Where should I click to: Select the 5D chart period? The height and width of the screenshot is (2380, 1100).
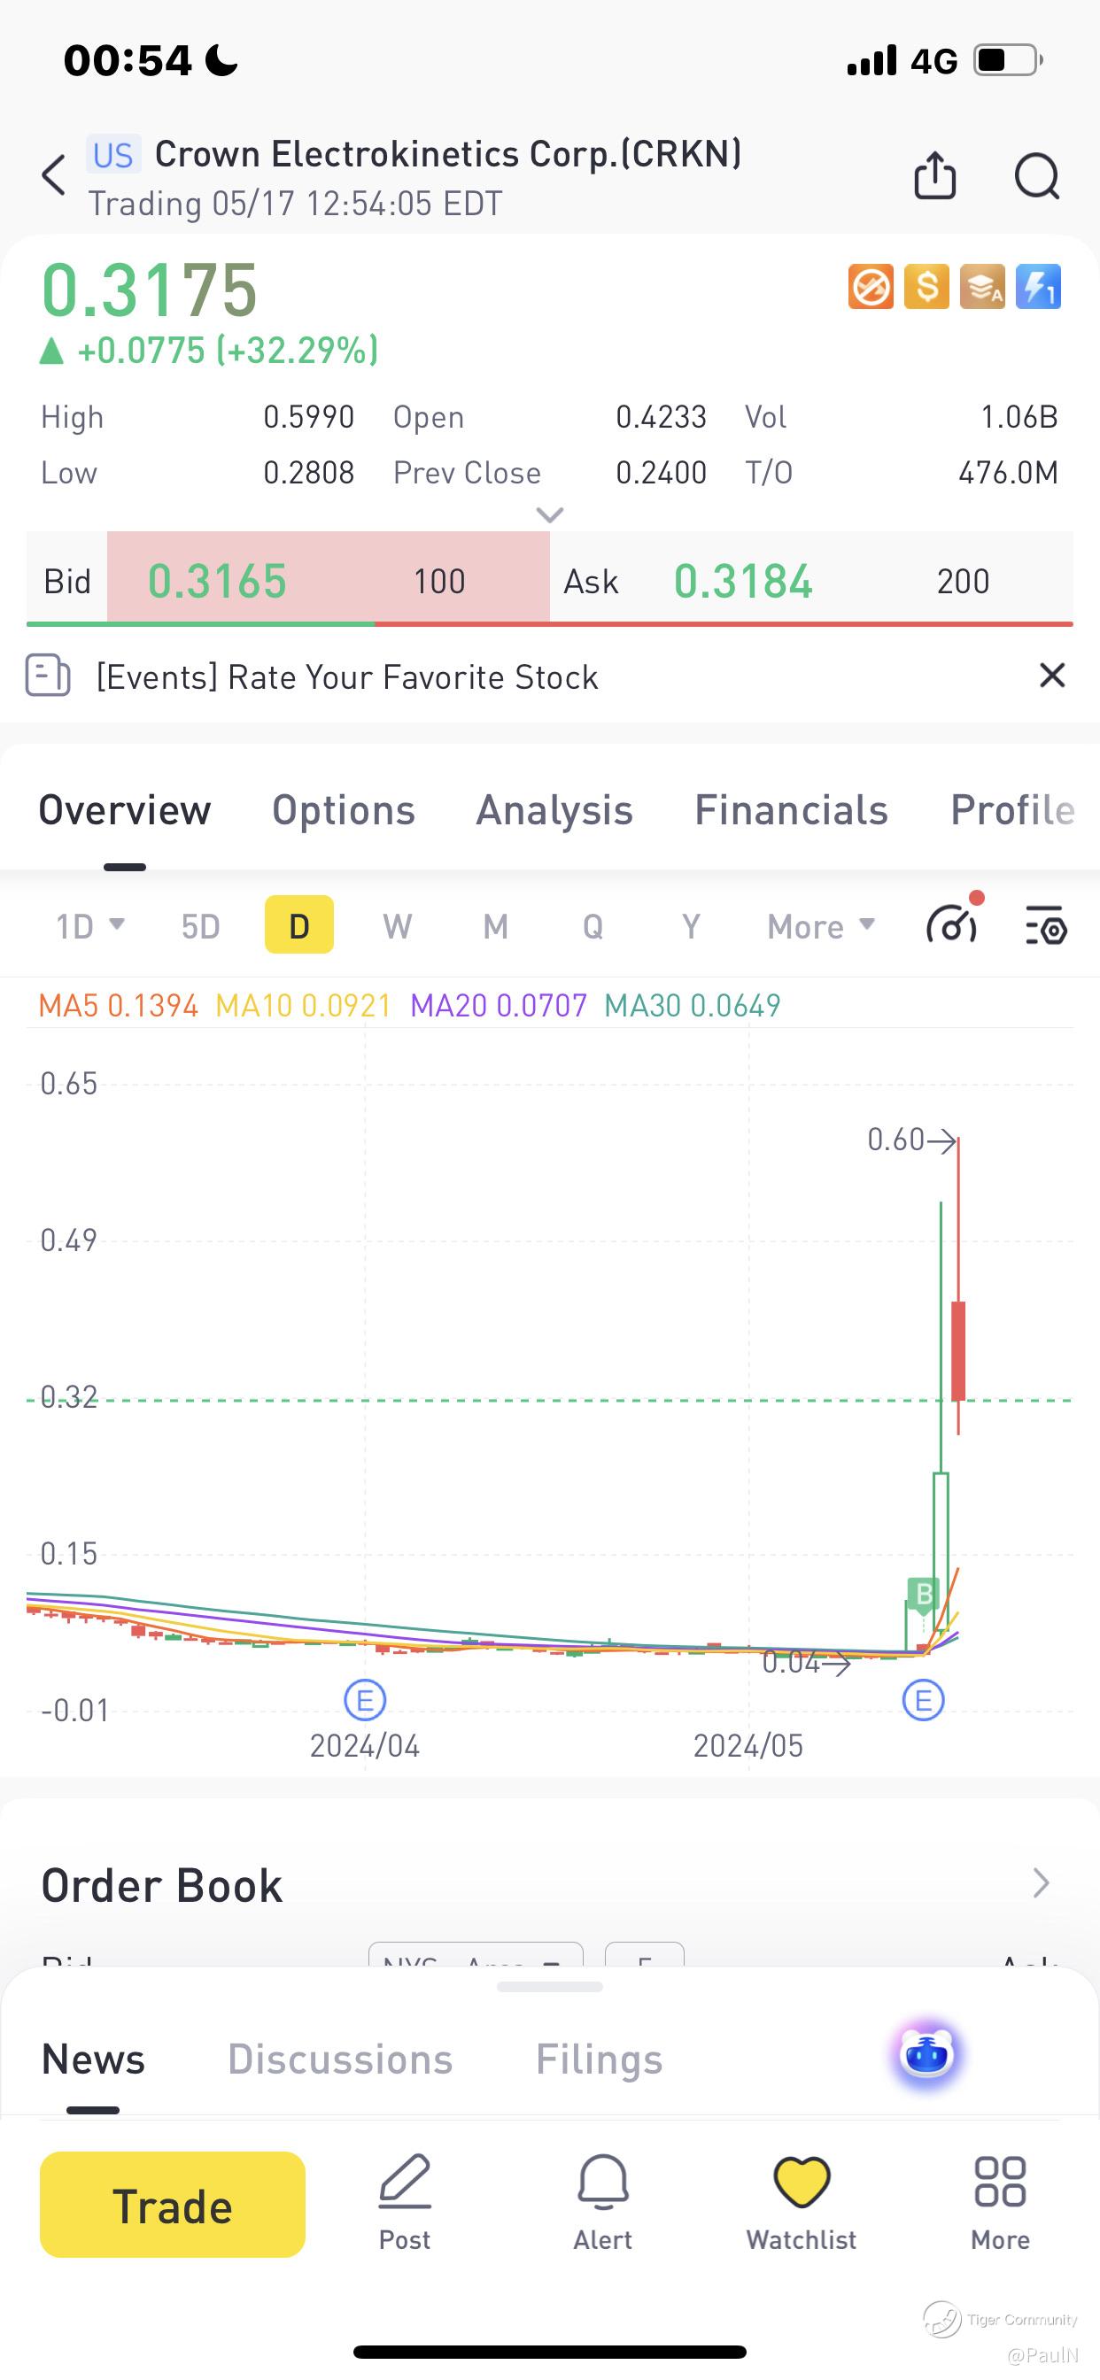pos(200,925)
